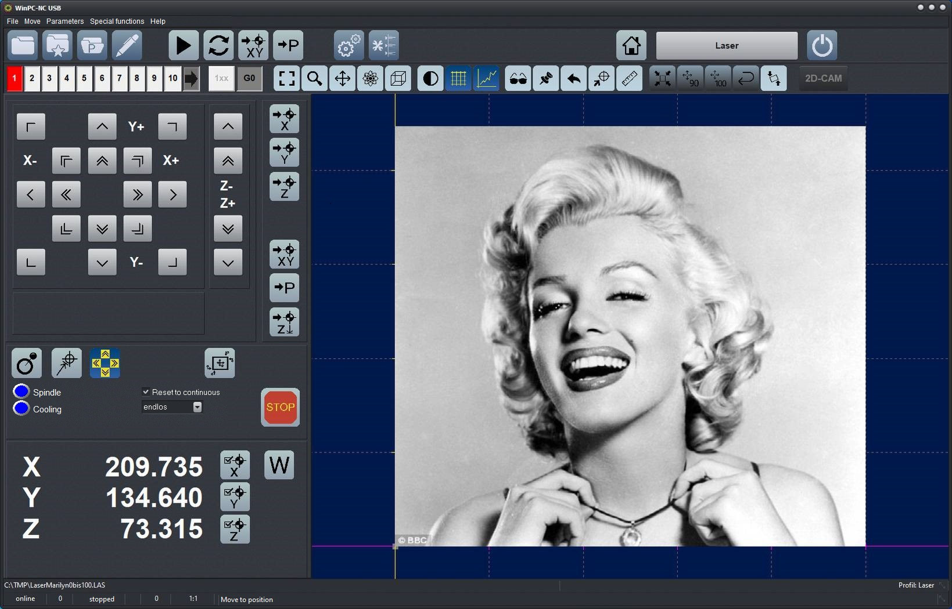Click the frame outline job icon
This screenshot has width=952, height=609.
(x=220, y=363)
